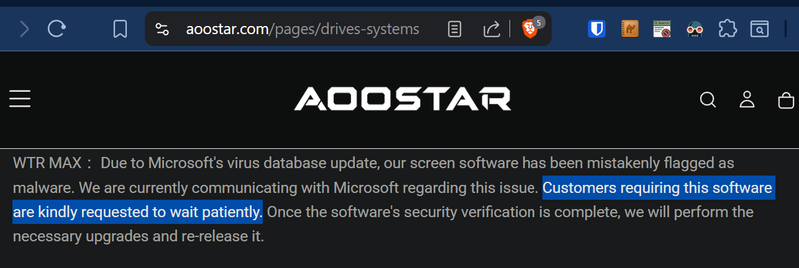799x268 pixels.
Task: Toggle reader mode in address bar
Action: point(455,29)
